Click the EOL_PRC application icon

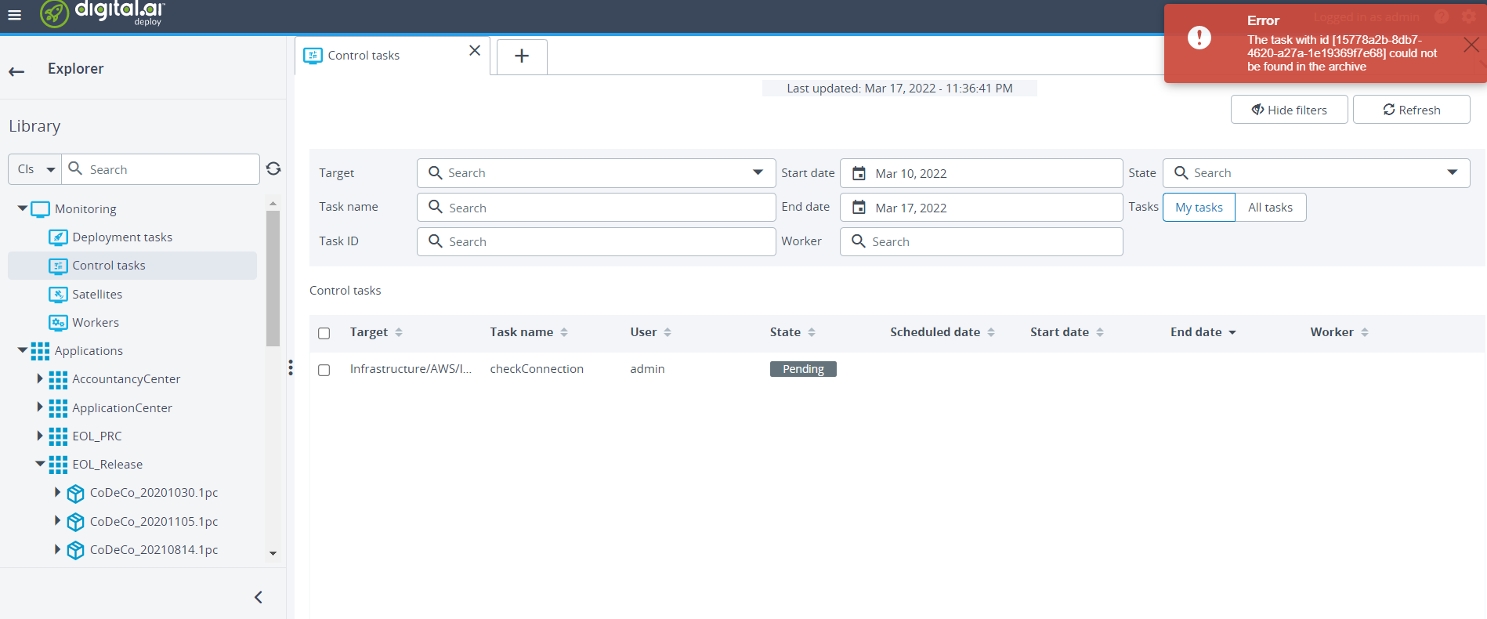tap(58, 436)
